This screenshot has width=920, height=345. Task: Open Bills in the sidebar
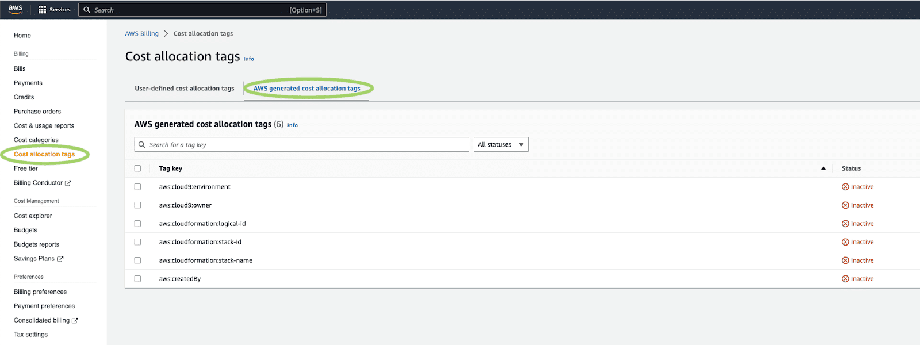point(20,68)
